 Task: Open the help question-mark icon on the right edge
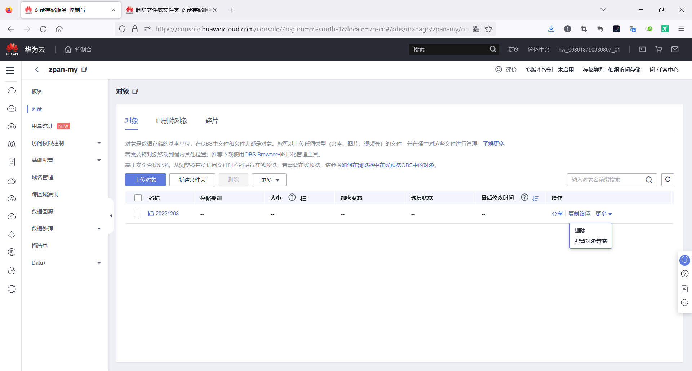(x=684, y=274)
